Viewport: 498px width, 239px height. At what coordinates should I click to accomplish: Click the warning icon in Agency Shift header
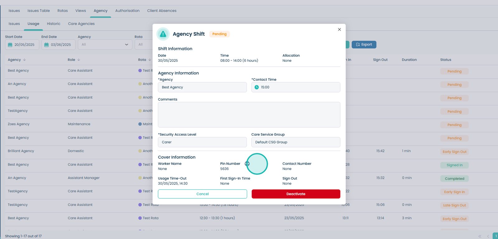click(163, 34)
